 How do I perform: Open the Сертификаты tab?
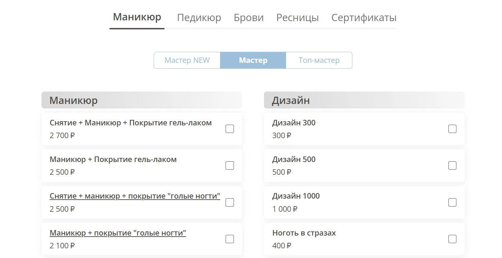(363, 17)
